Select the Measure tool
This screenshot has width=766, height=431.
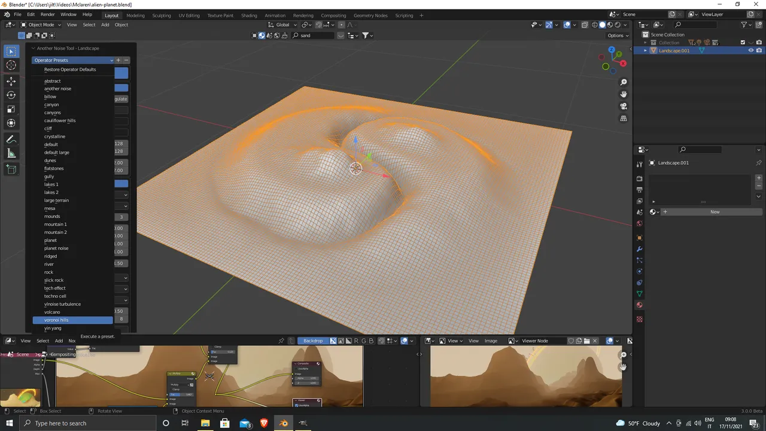click(11, 153)
